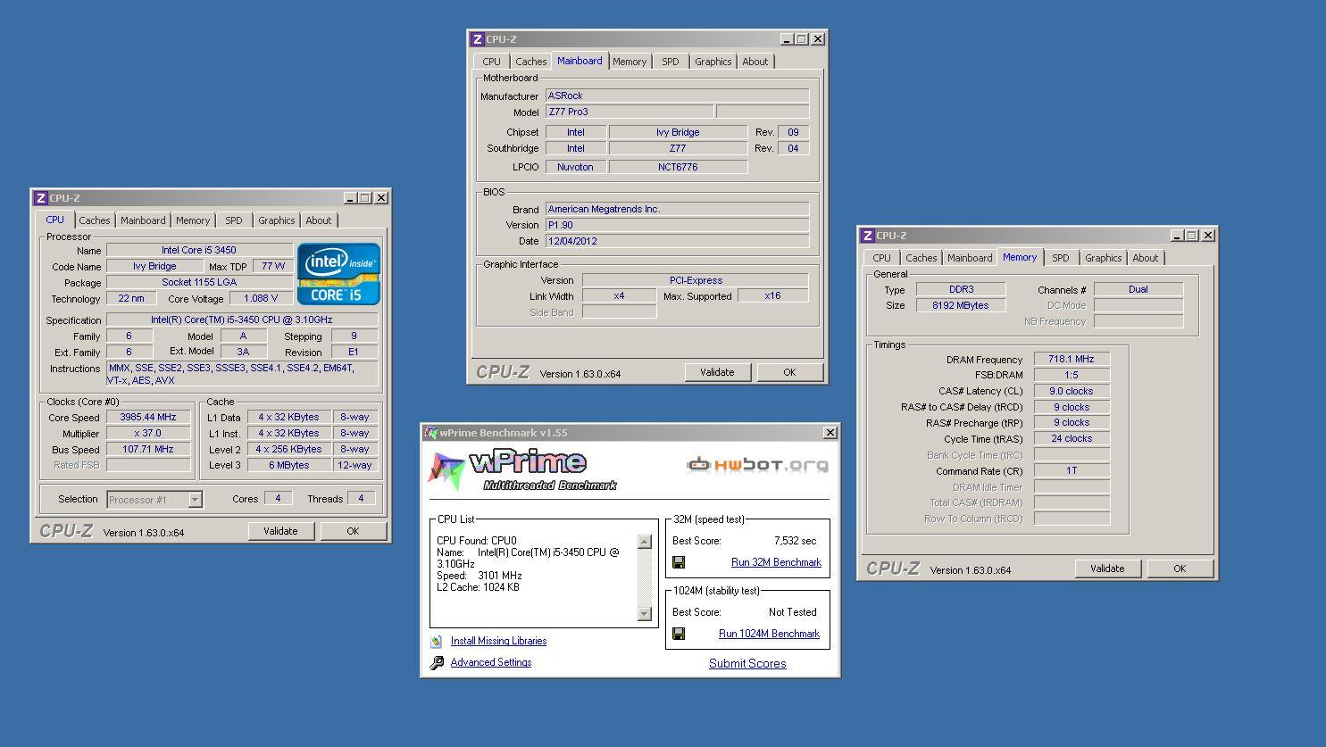This screenshot has height=747, width=1326.
Task: Click the Specification i5-3450 field
Action: click(x=242, y=320)
